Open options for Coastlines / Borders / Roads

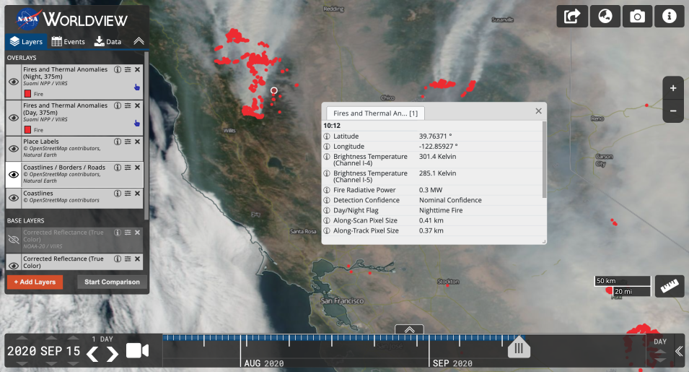(x=128, y=168)
